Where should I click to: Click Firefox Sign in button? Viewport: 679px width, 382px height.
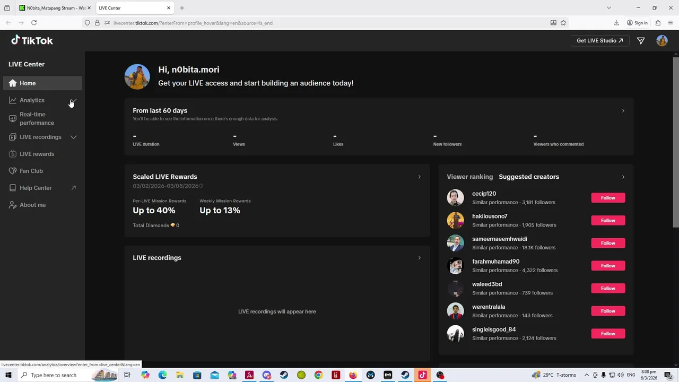637,23
